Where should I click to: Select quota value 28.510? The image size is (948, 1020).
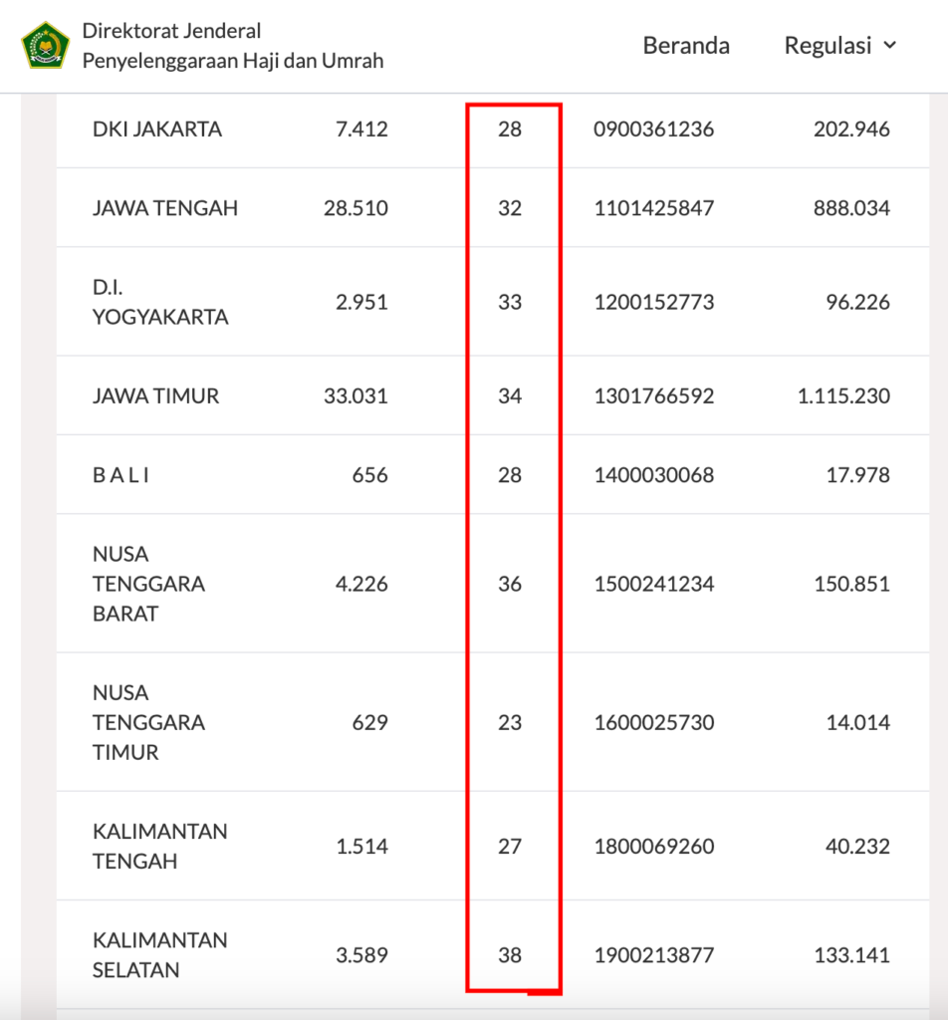(355, 209)
